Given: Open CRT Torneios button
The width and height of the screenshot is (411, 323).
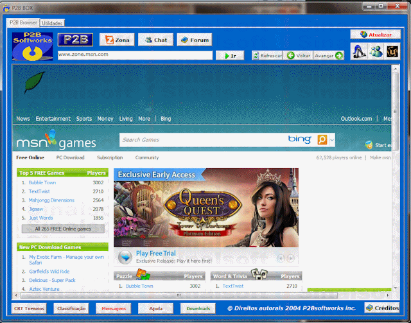Looking at the screenshot, I should pos(29,309).
